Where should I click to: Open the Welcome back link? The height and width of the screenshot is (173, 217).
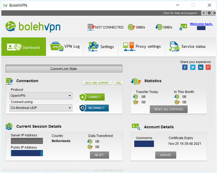tap(201, 24)
